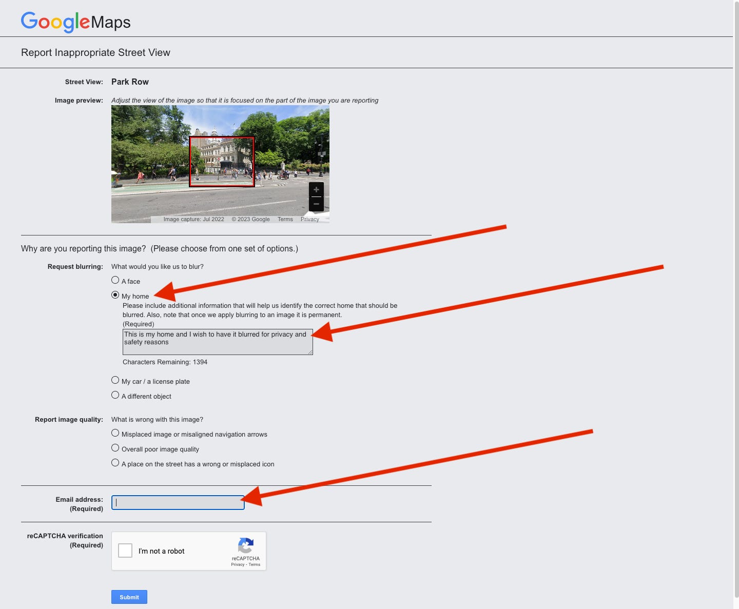This screenshot has height=609, width=739.
Task: Select 'Overall poor image quality' option
Action: tap(115, 448)
